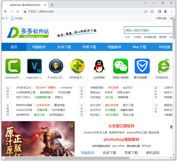177x161 pixels.
Task: Click the not-secure warning triangle icon
Action: (25, 11)
